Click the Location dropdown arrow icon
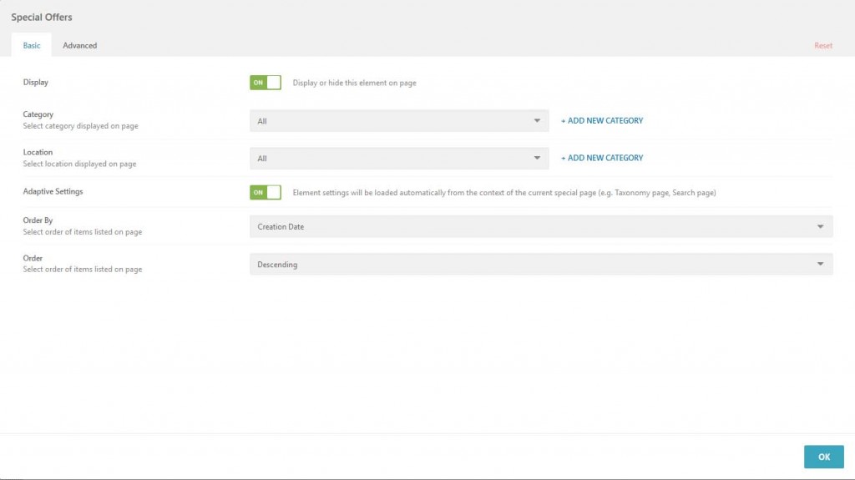 tap(537, 158)
